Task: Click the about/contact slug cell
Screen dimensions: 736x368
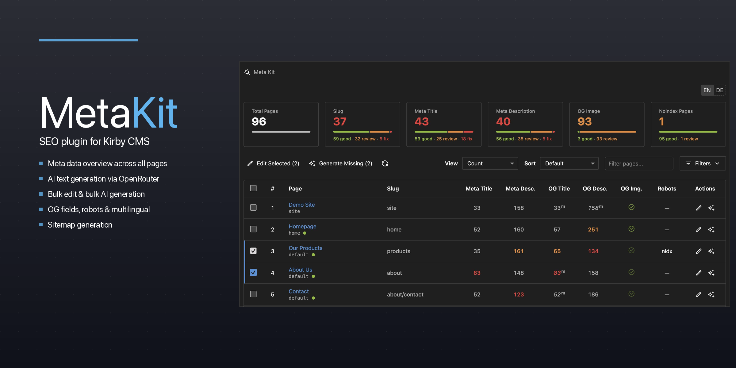Action: click(405, 294)
